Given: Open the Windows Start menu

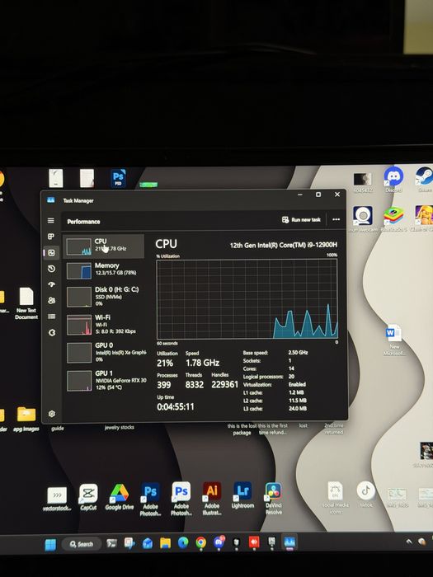Looking at the screenshot, I should 50,544.
